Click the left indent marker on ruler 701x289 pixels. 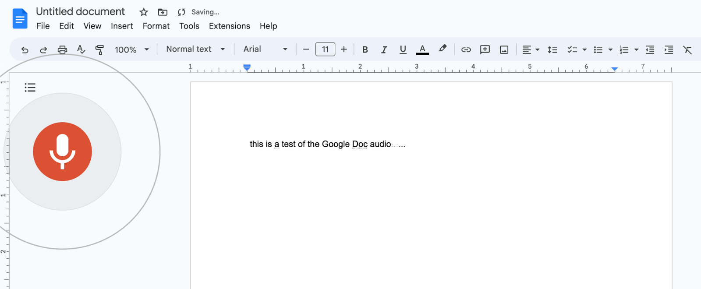pyautogui.click(x=247, y=68)
